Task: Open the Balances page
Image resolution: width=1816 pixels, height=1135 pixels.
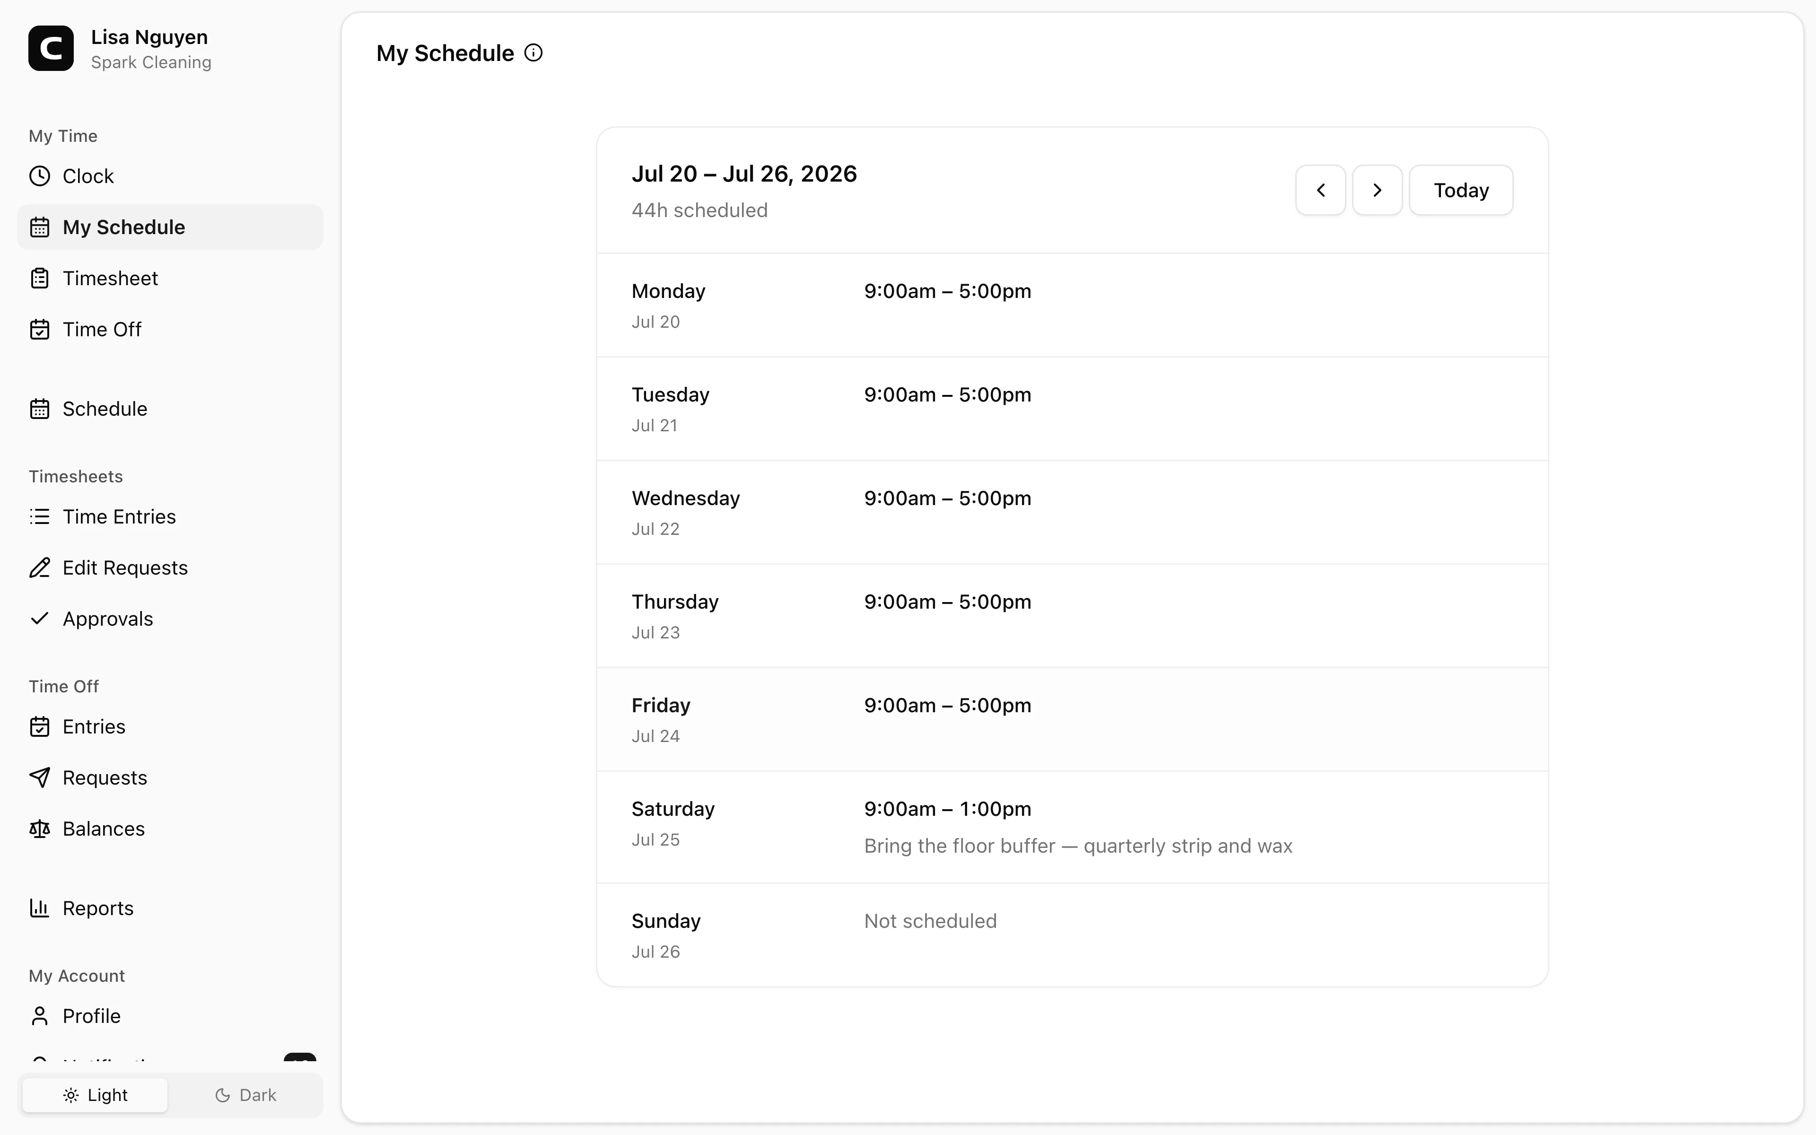Action: [170, 829]
